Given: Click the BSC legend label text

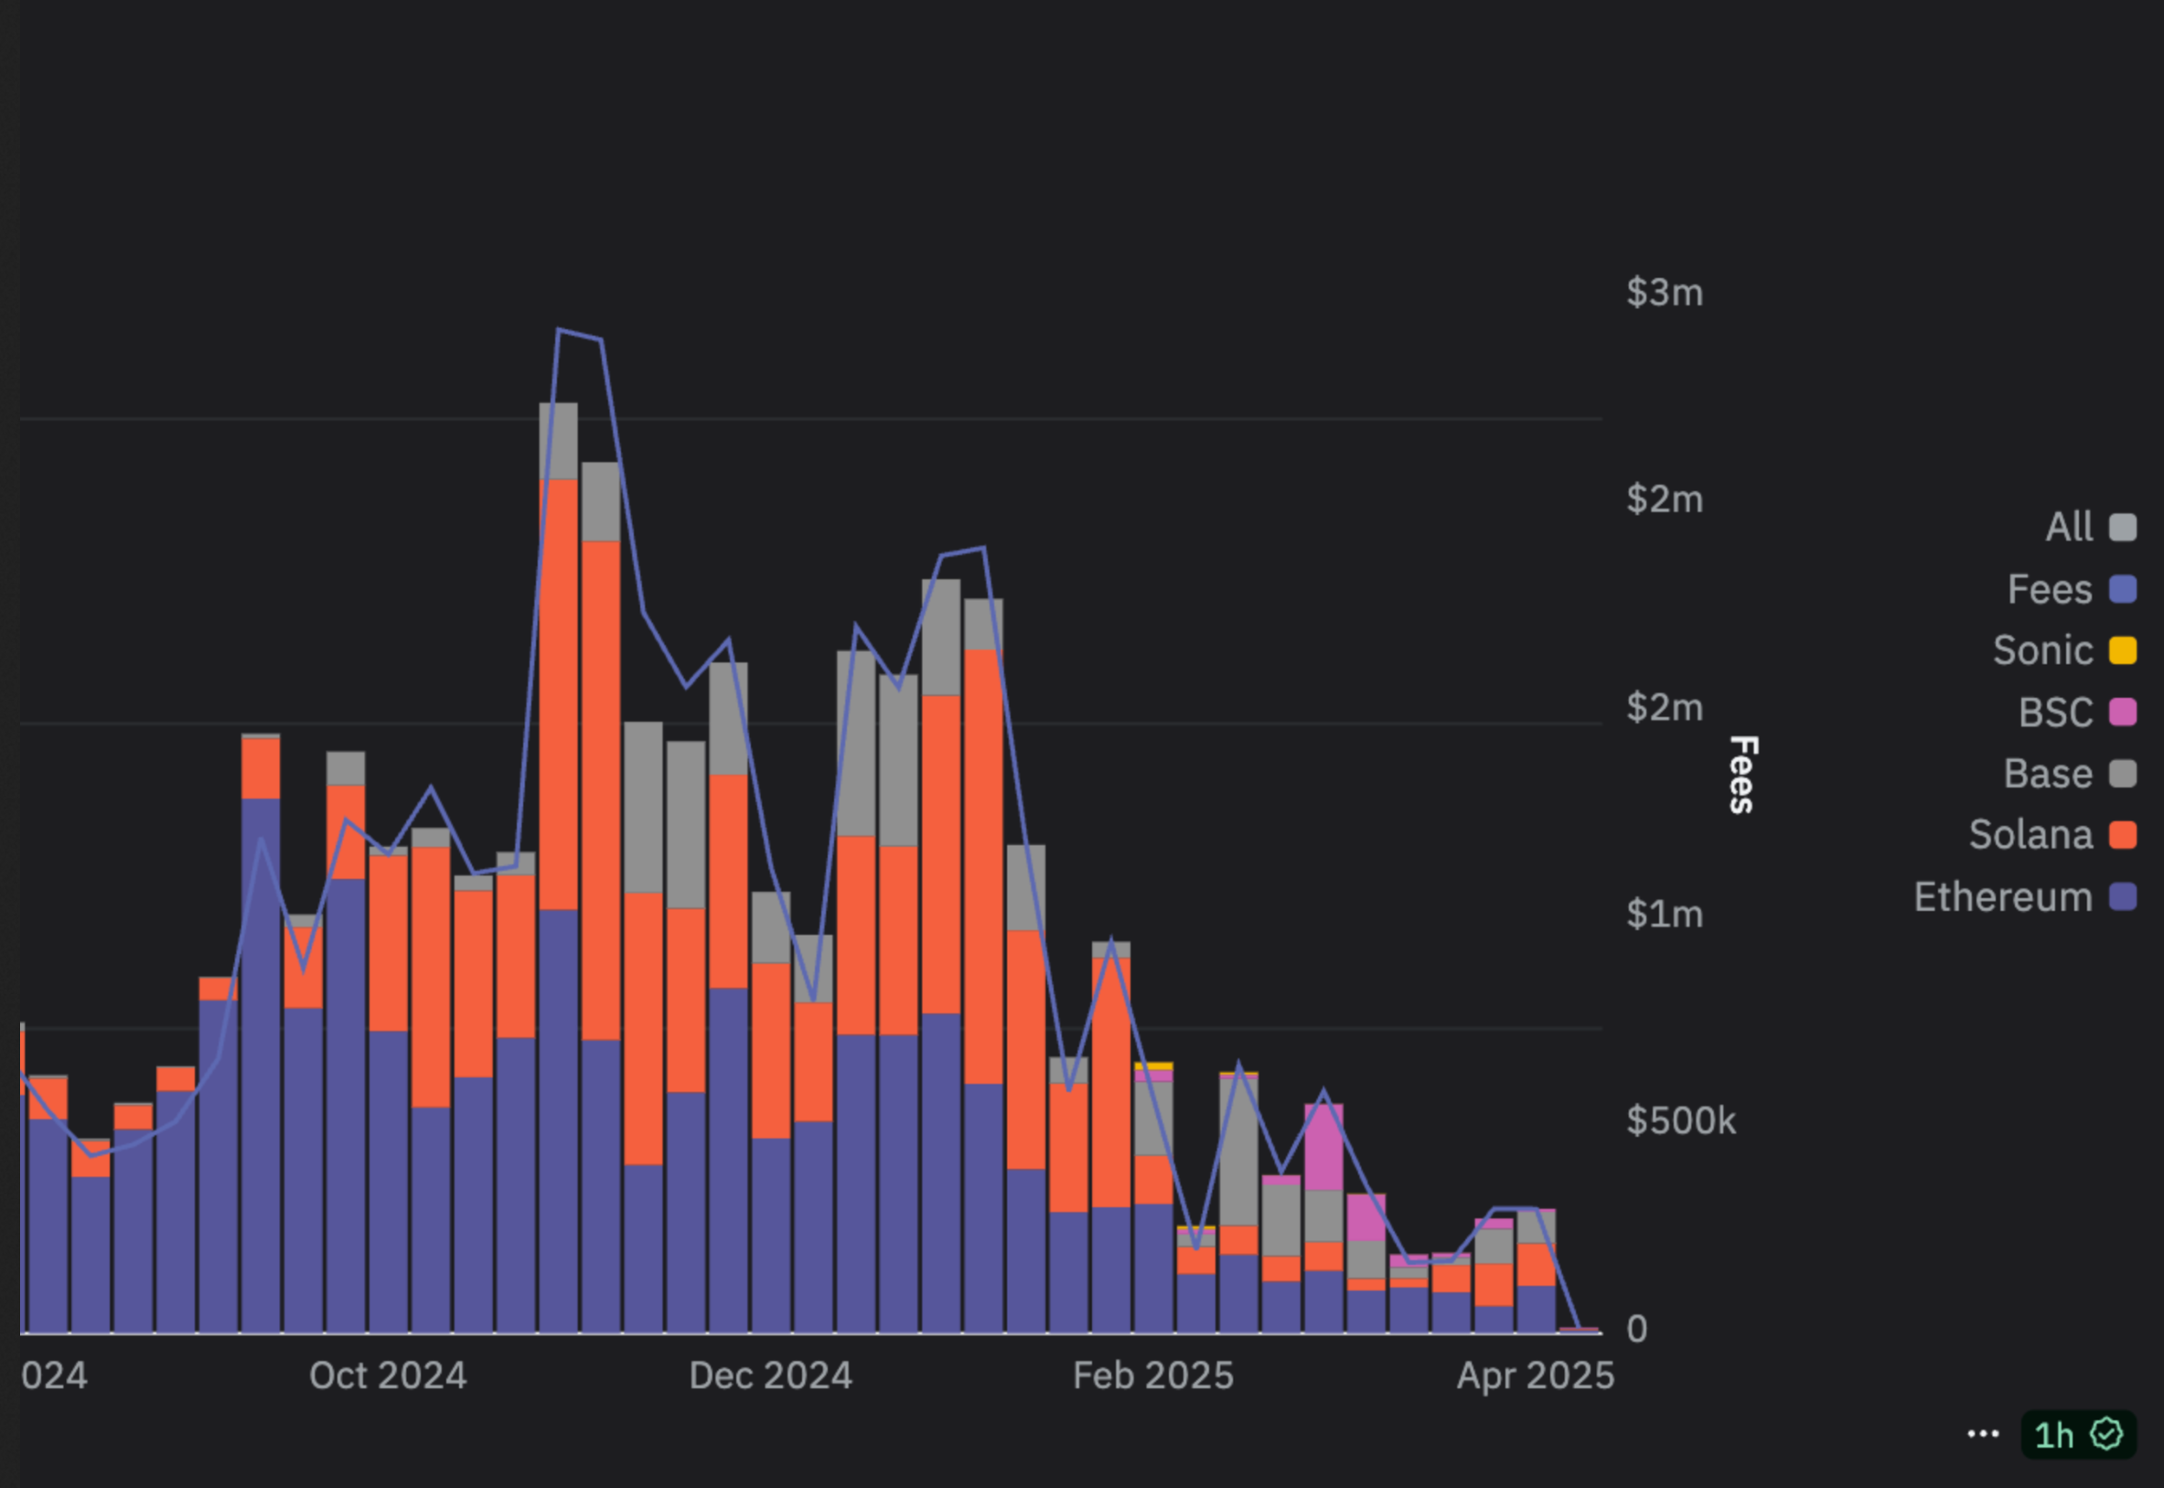Looking at the screenshot, I should (2055, 712).
